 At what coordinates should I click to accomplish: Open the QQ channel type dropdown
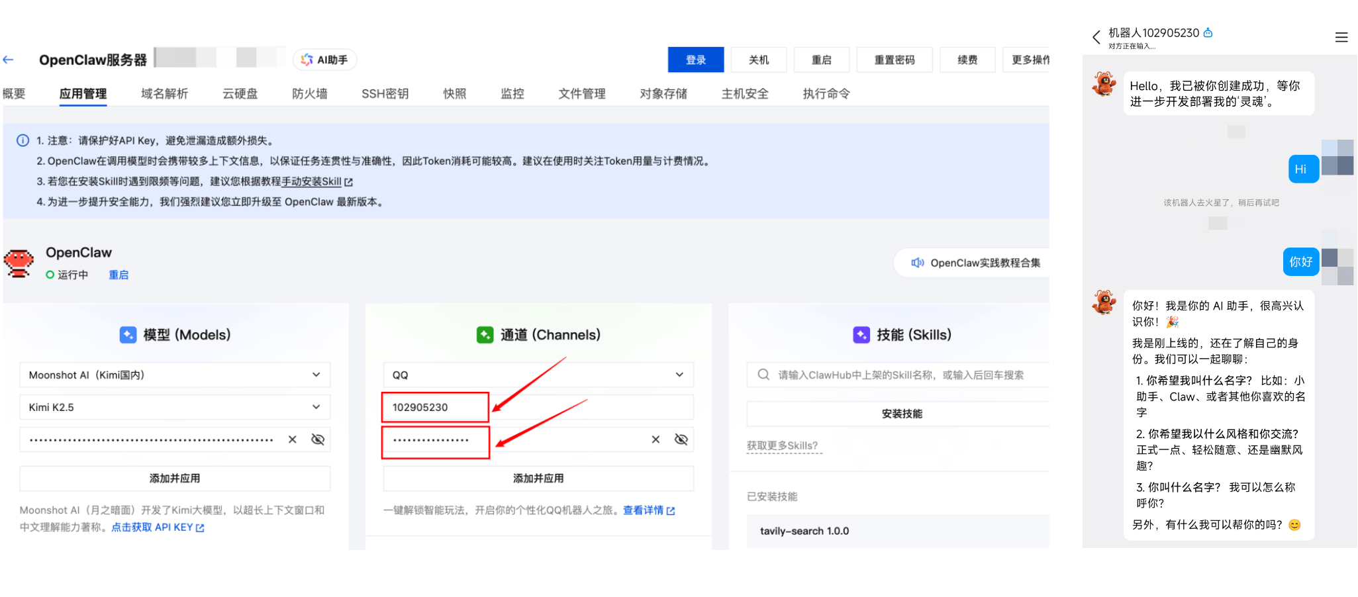(x=538, y=375)
